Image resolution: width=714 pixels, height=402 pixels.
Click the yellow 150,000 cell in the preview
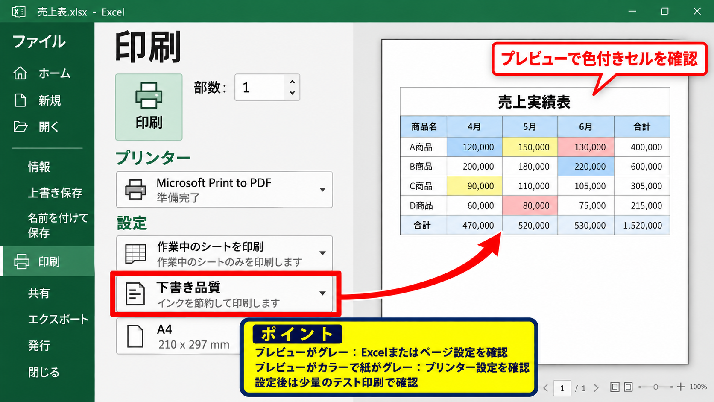[x=530, y=147]
